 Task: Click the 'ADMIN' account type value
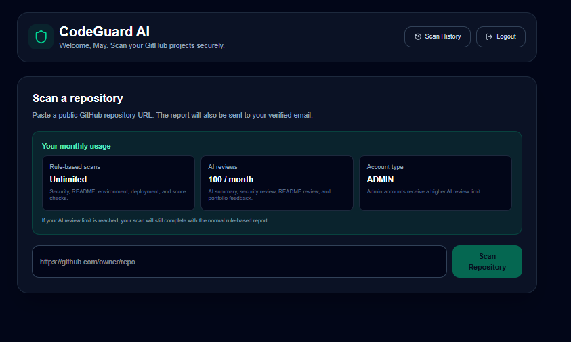380,180
